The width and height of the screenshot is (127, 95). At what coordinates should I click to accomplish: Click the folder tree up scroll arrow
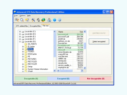pyautogui.click(x=55, y=32)
